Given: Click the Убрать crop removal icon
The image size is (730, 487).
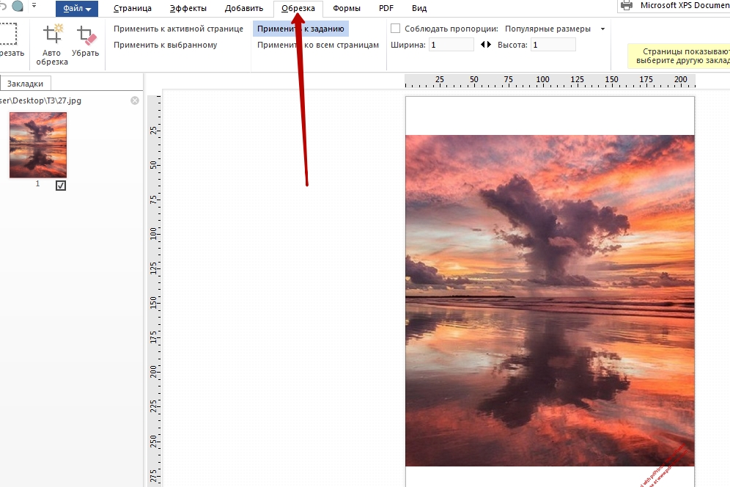Looking at the screenshot, I should pyautogui.click(x=86, y=35).
